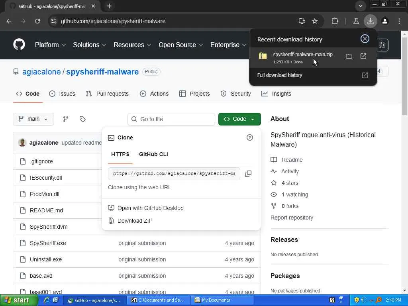The width and height of the screenshot is (408, 306).
Task: Switch to the Code tab
Action: click(28, 94)
